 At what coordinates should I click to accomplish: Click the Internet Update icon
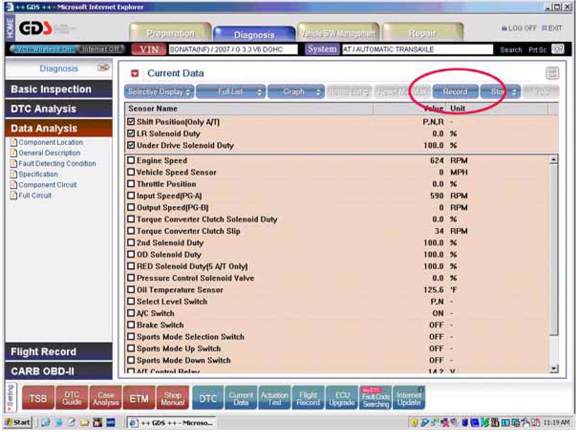coord(409,398)
